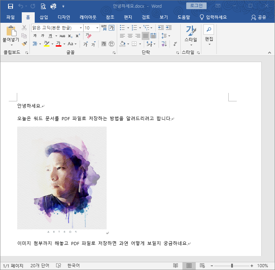Sort the text with the sort icon
The height and width of the screenshot is (270, 275).
point(164,44)
